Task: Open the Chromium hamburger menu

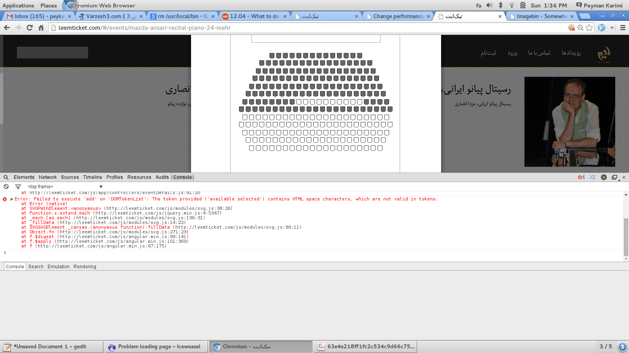Action: 623,28
